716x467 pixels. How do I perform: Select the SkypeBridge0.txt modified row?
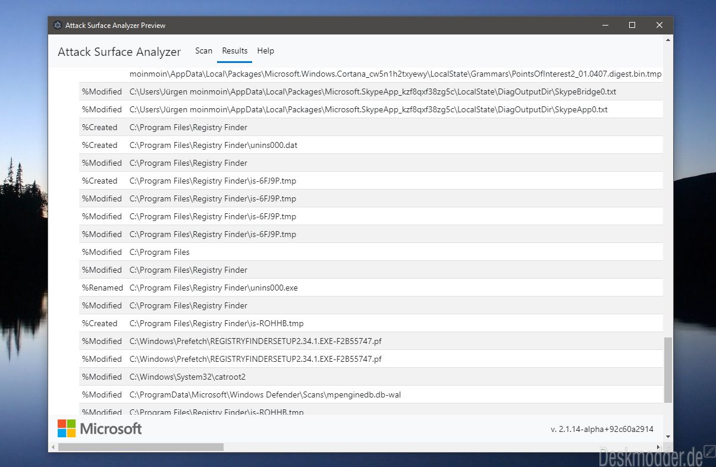pyautogui.click(x=371, y=91)
